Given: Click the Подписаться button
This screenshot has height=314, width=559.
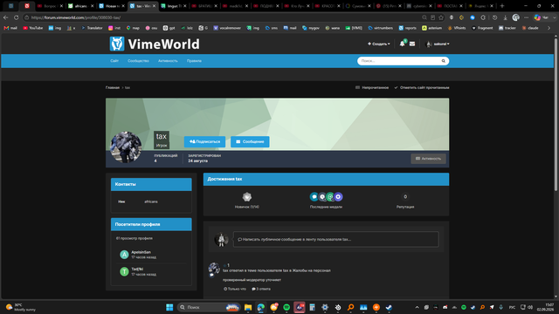Looking at the screenshot, I should click(204, 141).
